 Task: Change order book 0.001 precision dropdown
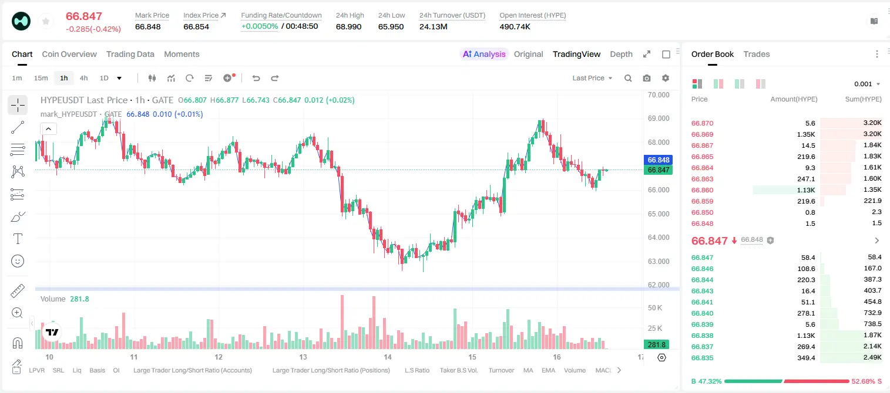pos(867,84)
